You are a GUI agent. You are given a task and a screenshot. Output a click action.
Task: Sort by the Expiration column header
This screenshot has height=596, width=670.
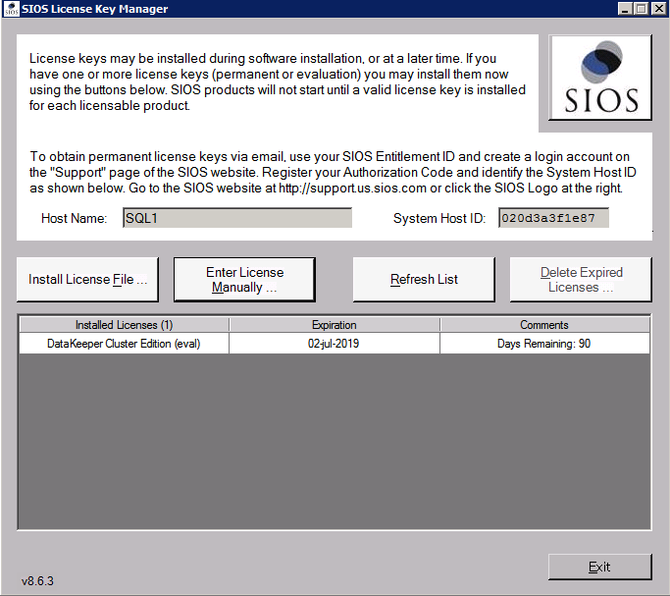pyautogui.click(x=335, y=325)
